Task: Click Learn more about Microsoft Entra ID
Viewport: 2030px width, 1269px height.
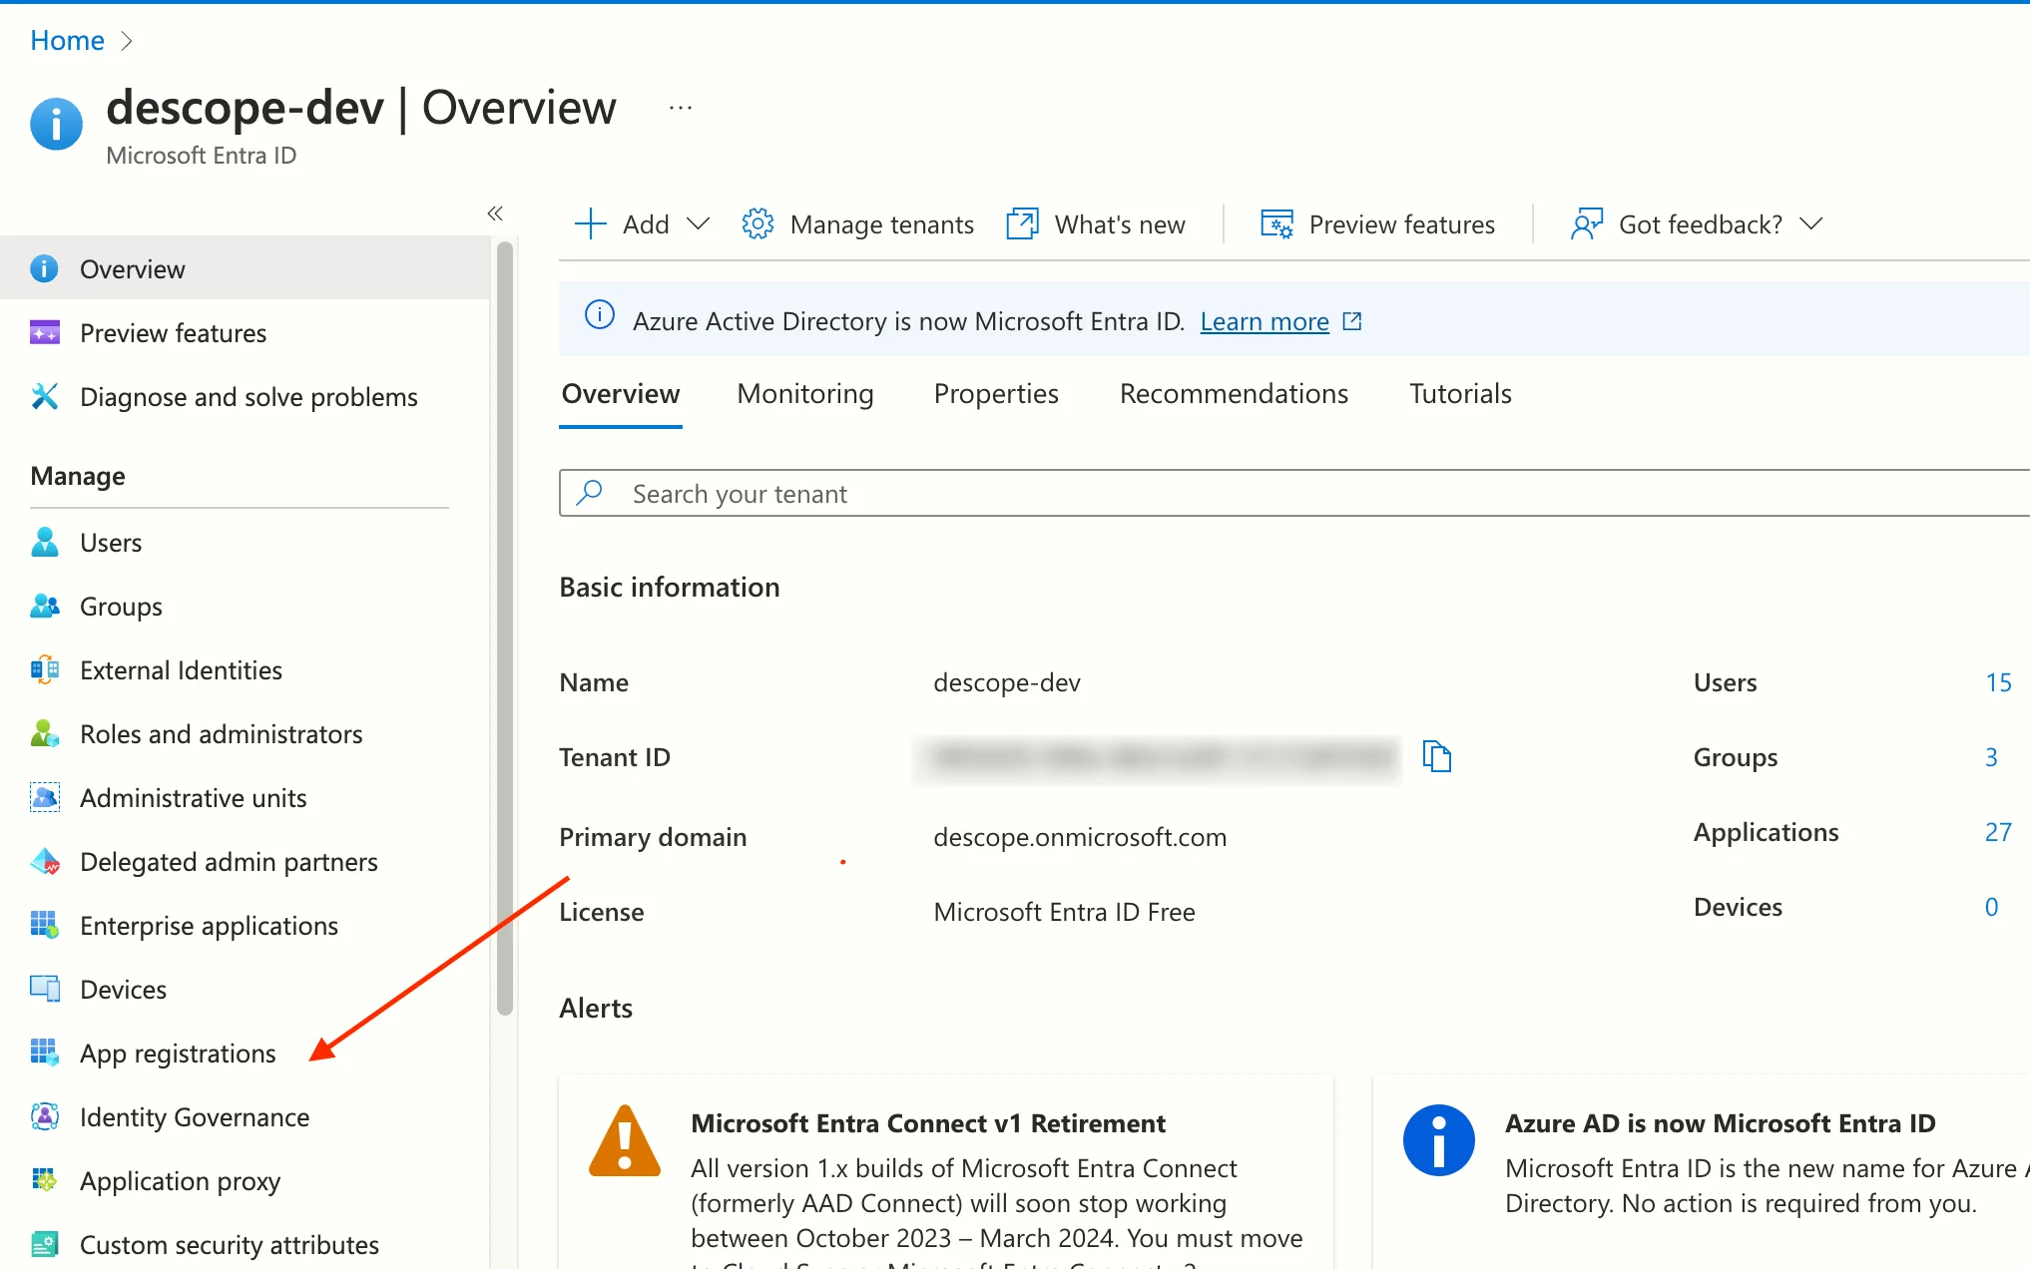Action: [x=1267, y=320]
